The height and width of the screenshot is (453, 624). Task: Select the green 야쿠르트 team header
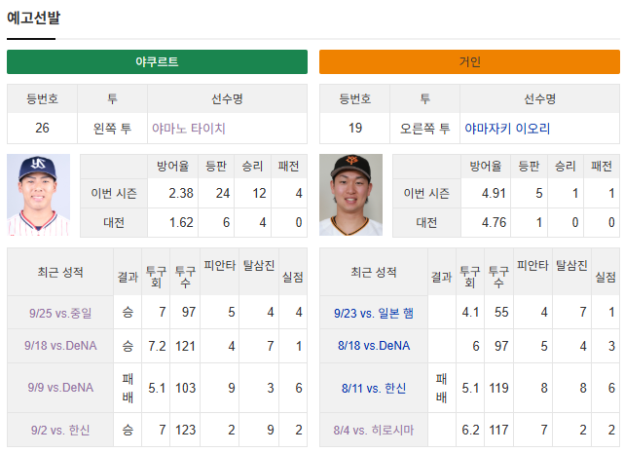[x=157, y=61]
